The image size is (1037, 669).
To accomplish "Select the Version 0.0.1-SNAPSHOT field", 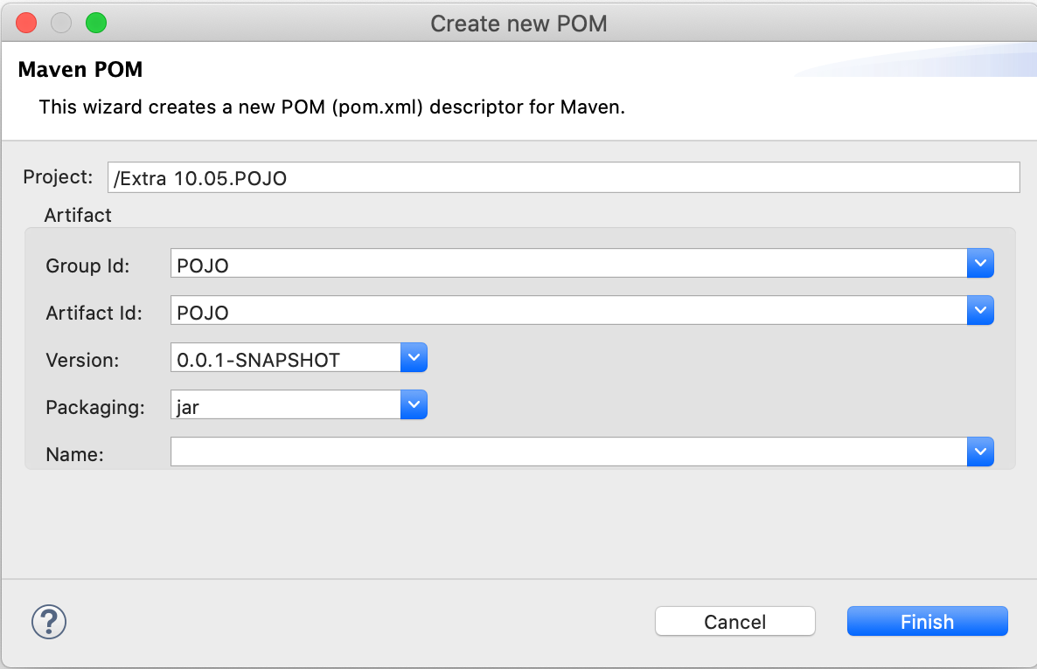I will pyautogui.click(x=286, y=357).
